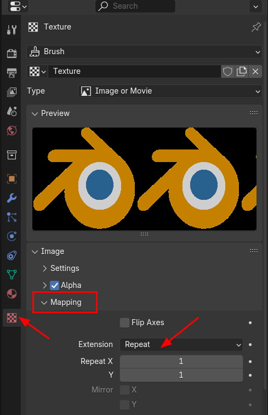Open the Physics properties tab
The height and width of the screenshot is (415, 268).
tap(12, 236)
